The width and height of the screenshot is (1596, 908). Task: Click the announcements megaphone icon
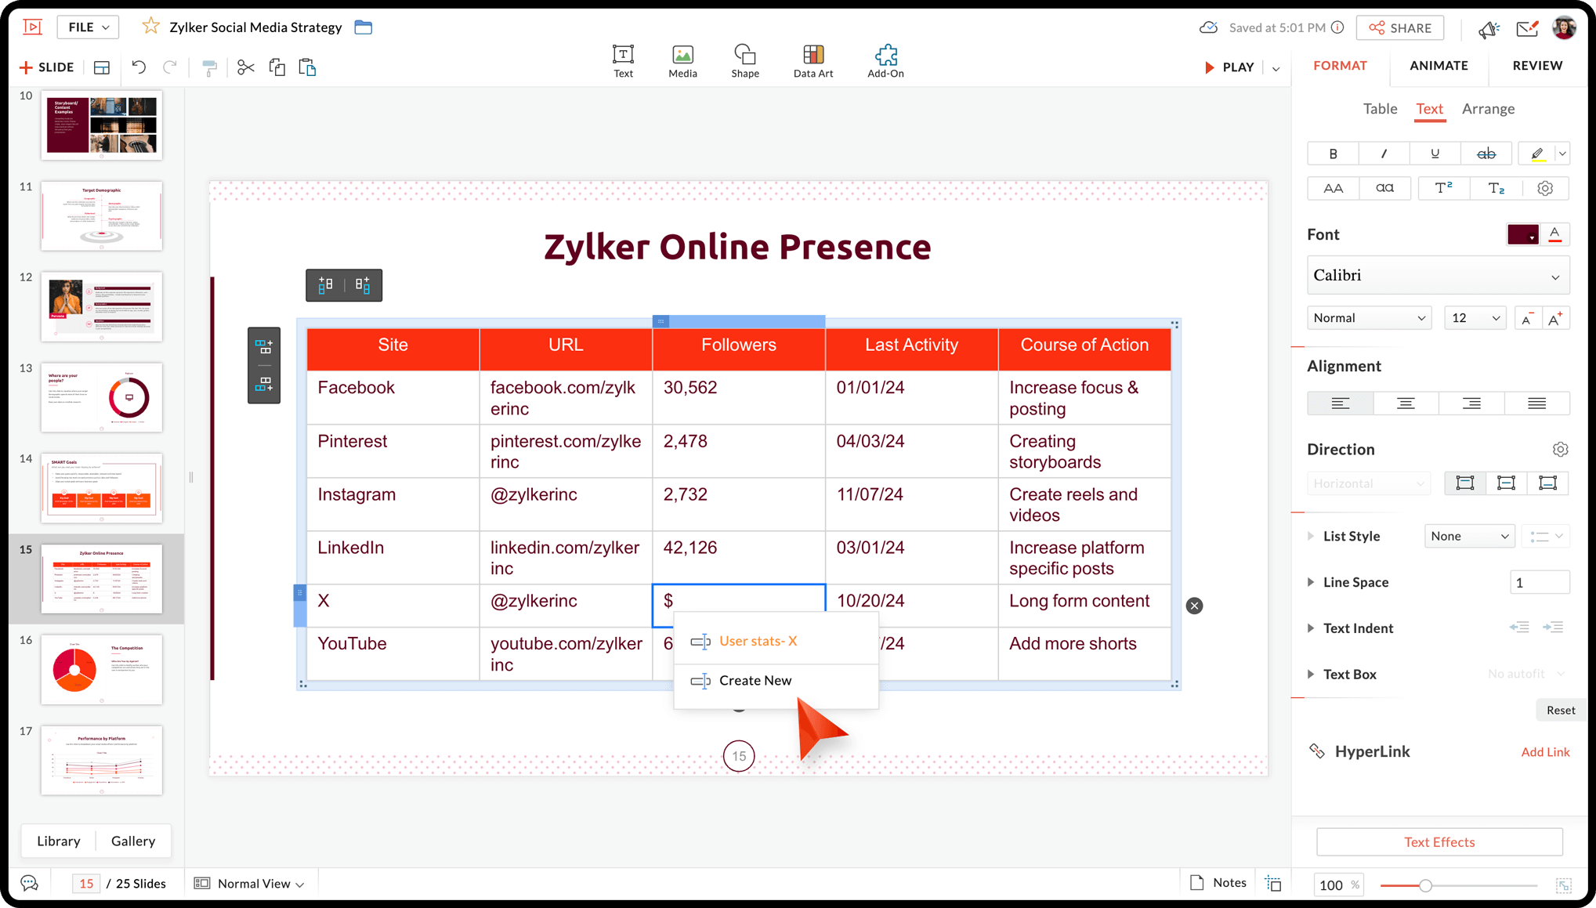(1488, 29)
